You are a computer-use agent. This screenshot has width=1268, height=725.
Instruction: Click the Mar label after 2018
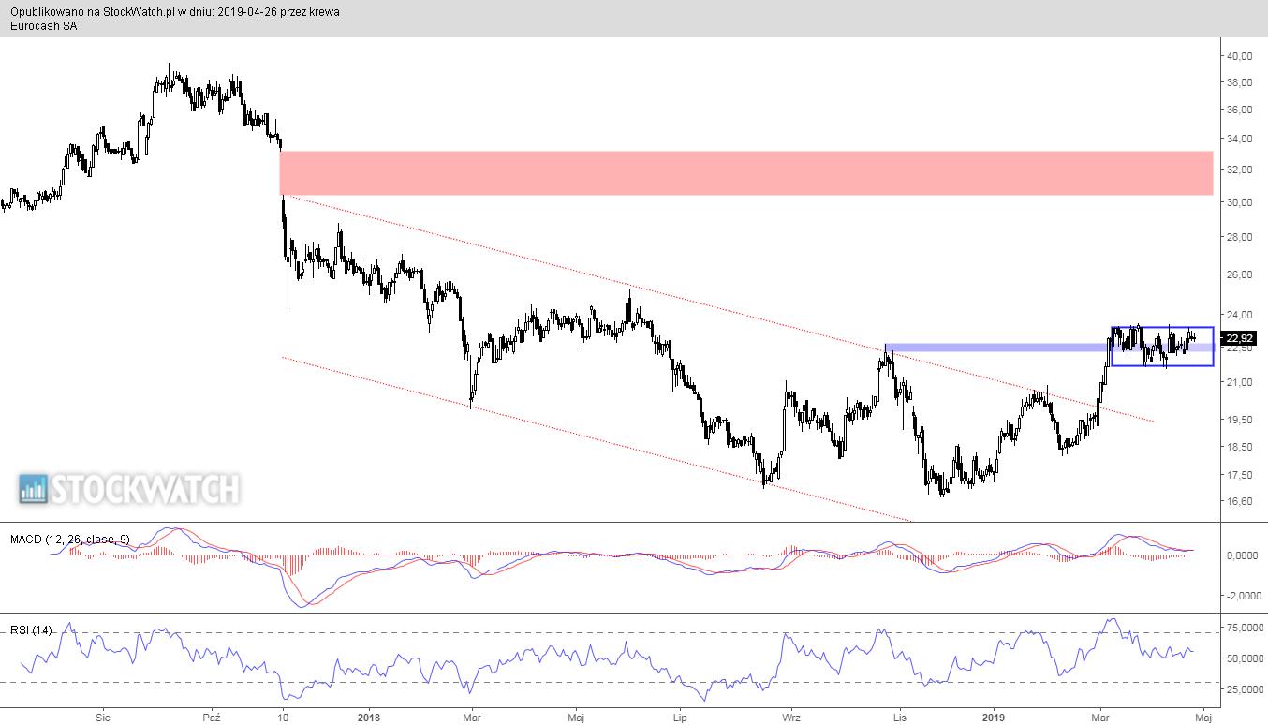(472, 717)
